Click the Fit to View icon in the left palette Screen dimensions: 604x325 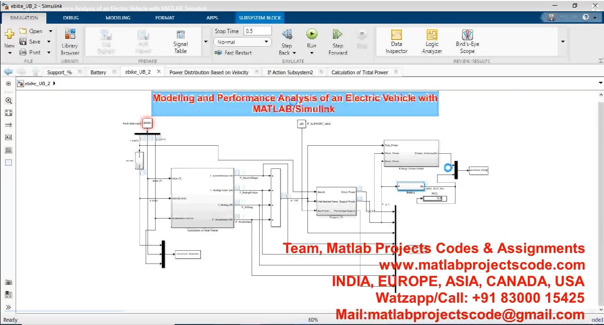click(x=9, y=113)
